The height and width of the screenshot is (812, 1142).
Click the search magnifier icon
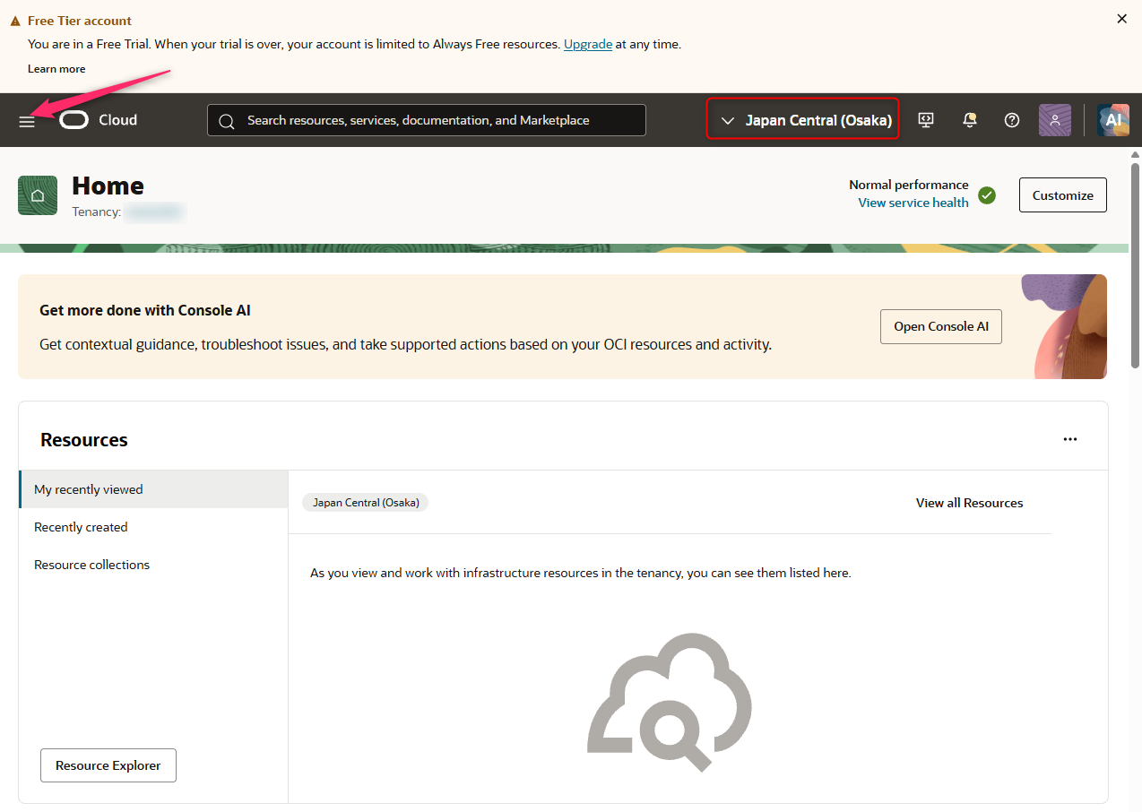[x=227, y=121]
